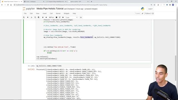
Task: Click the Python logo icon
Action: click(x=143, y=9)
